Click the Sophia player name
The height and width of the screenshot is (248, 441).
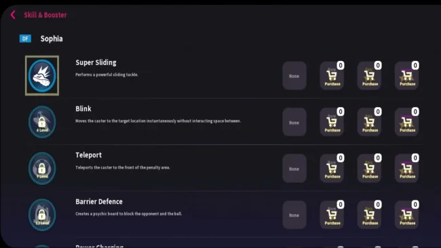point(52,39)
